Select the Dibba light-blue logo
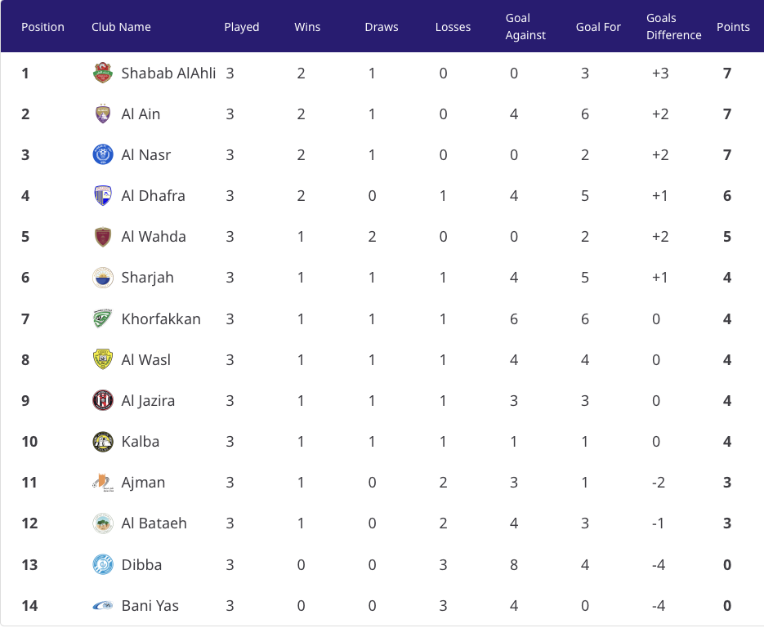This screenshot has width=764, height=628. [x=103, y=565]
